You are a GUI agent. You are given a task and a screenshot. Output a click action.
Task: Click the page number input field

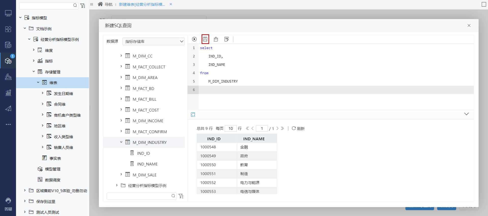[x=262, y=128]
